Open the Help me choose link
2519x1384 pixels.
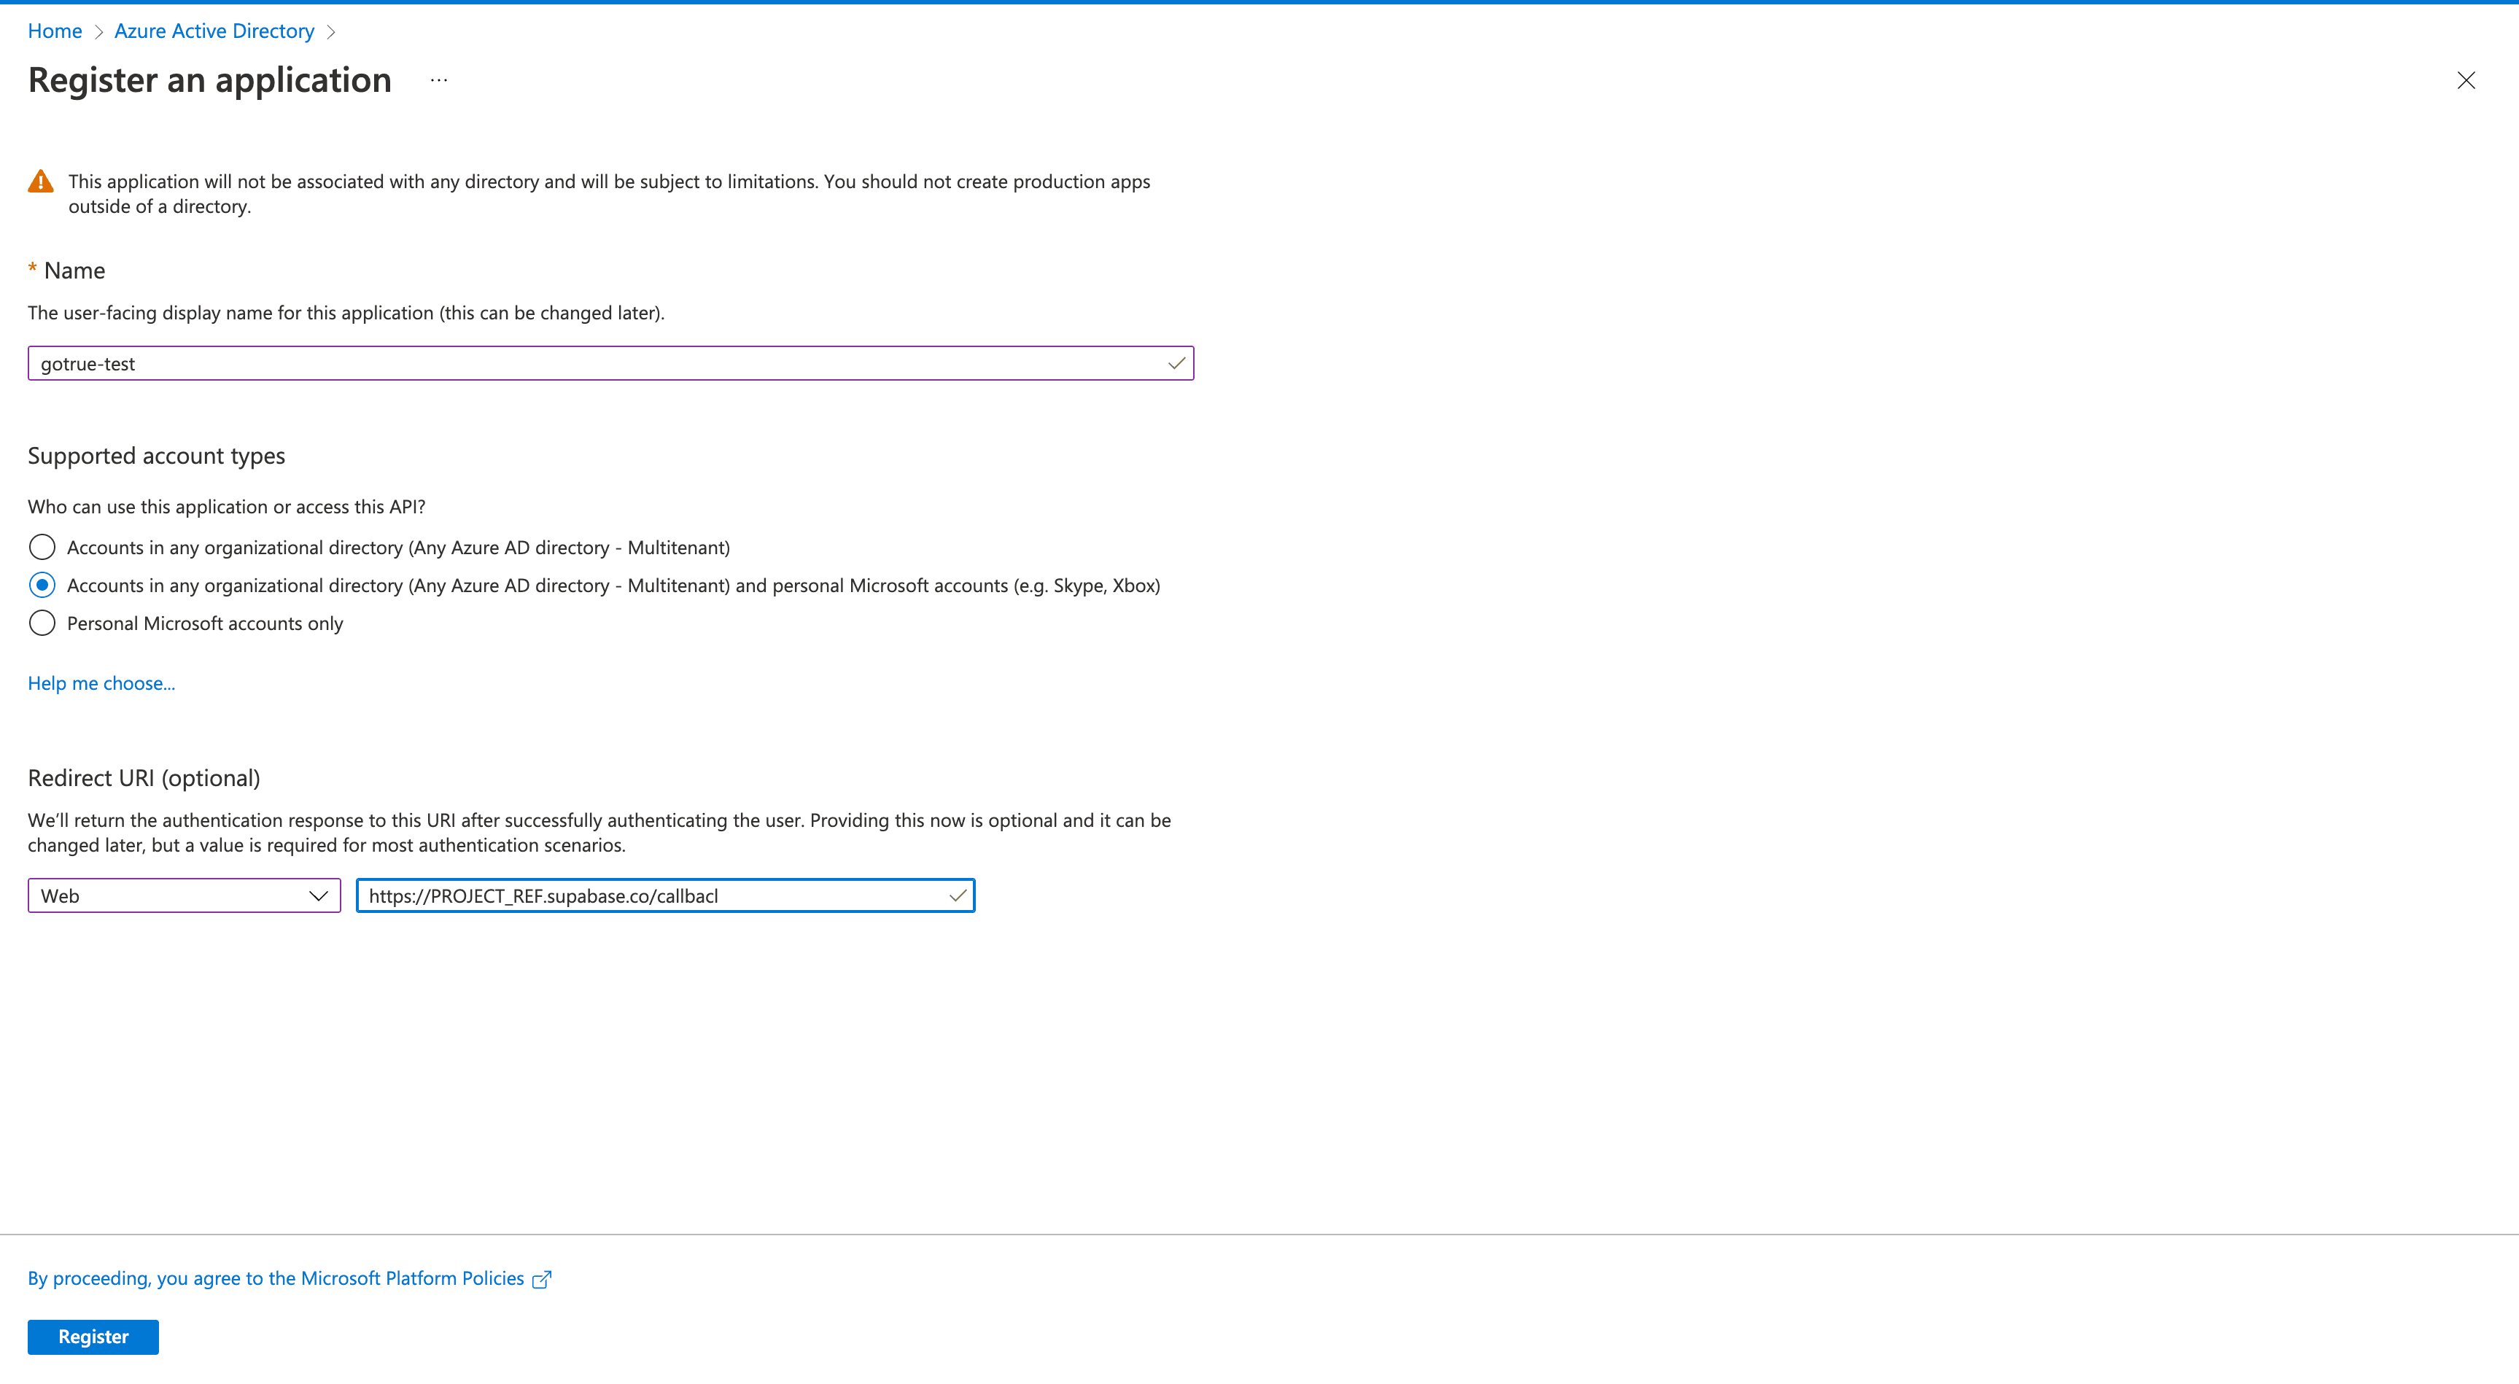pyautogui.click(x=101, y=683)
